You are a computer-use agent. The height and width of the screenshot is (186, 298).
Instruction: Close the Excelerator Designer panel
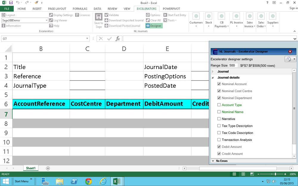coord(290,51)
